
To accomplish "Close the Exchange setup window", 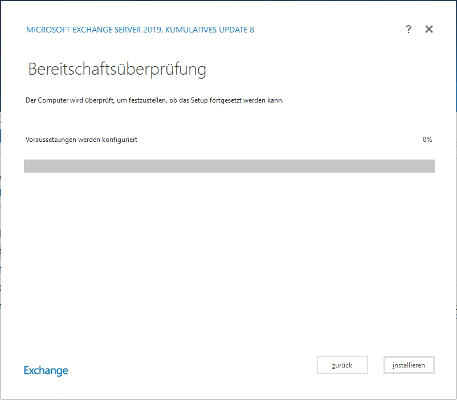I will point(429,30).
